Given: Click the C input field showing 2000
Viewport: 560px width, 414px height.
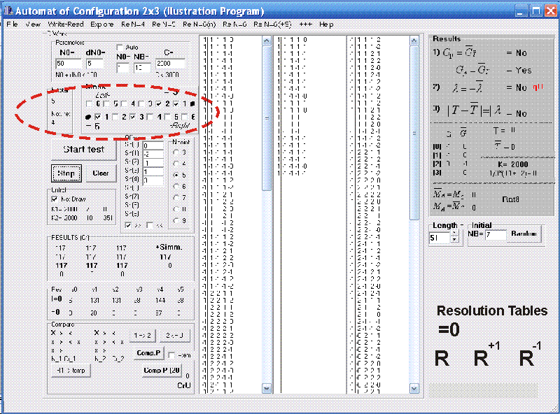Looking at the screenshot, I should click(x=170, y=64).
